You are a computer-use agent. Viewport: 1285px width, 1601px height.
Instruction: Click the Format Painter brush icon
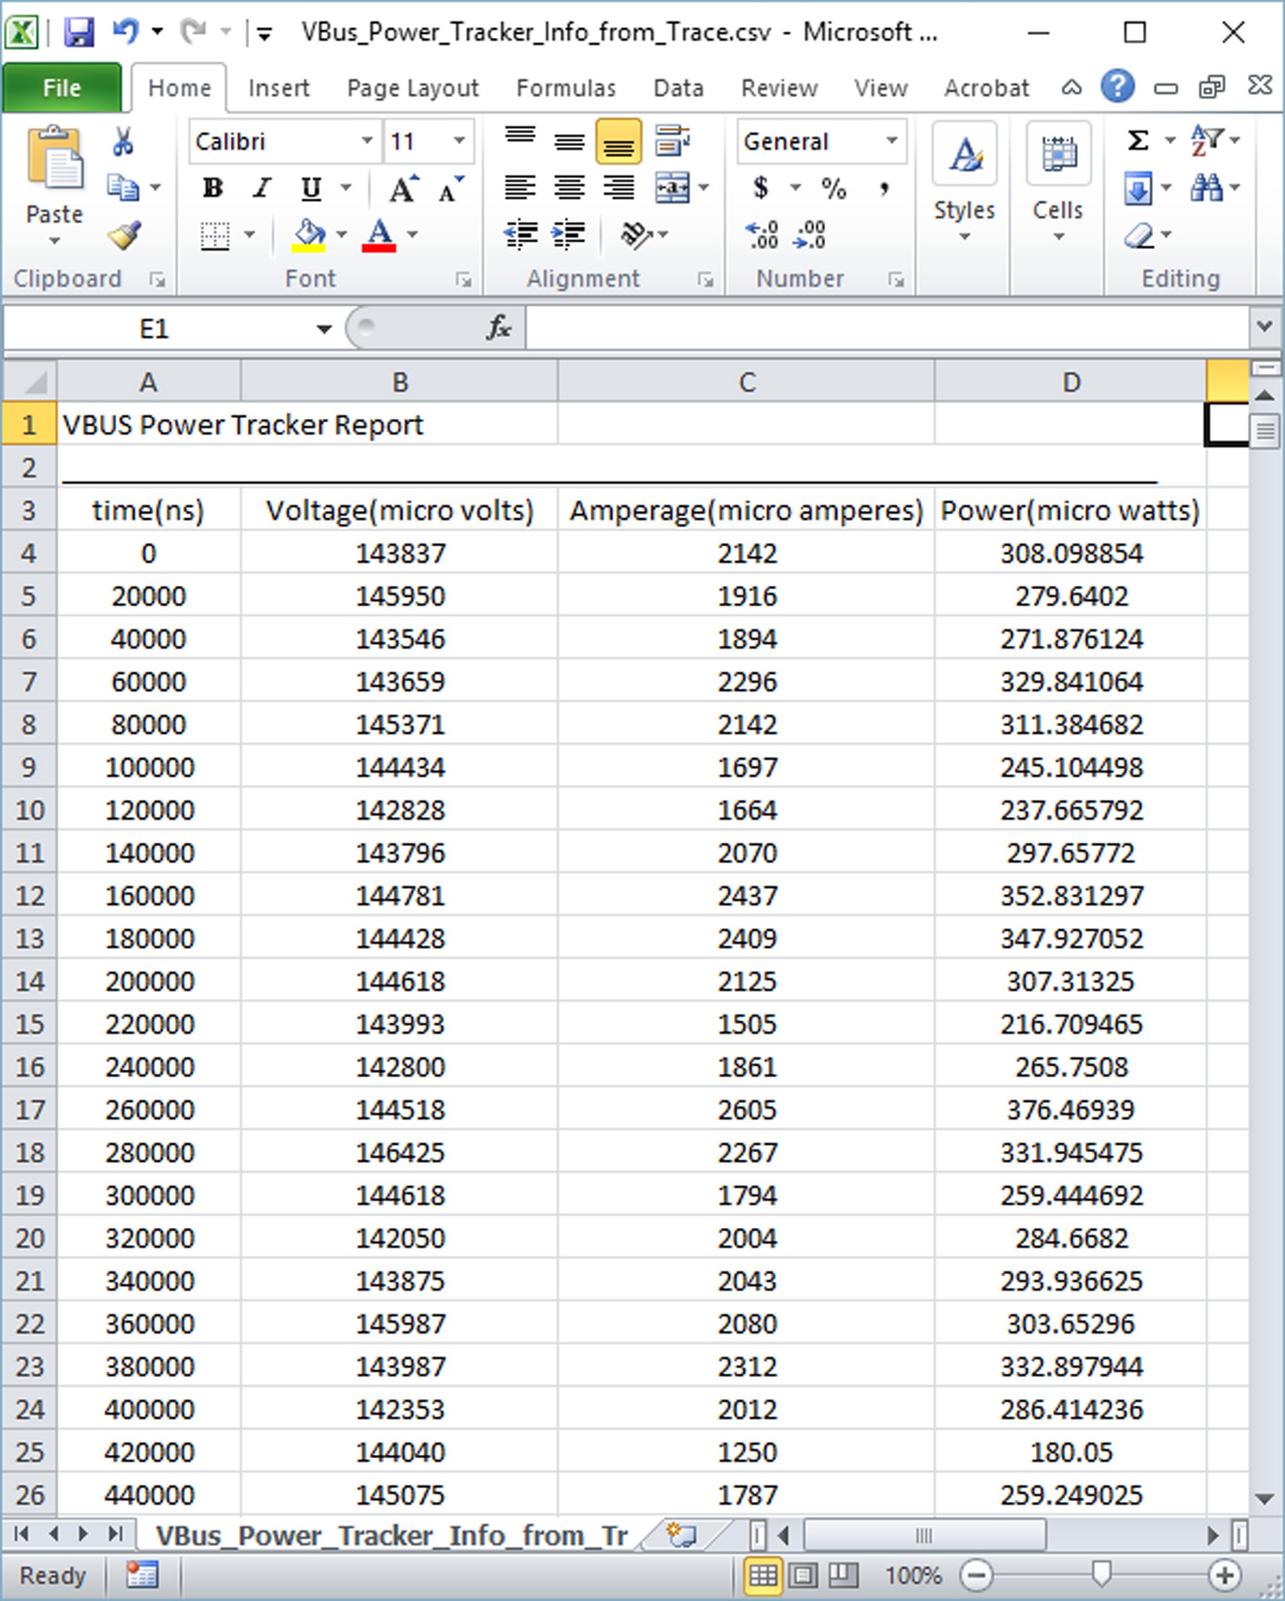[124, 236]
